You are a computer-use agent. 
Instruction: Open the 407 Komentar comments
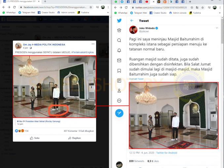pos(70,131)
